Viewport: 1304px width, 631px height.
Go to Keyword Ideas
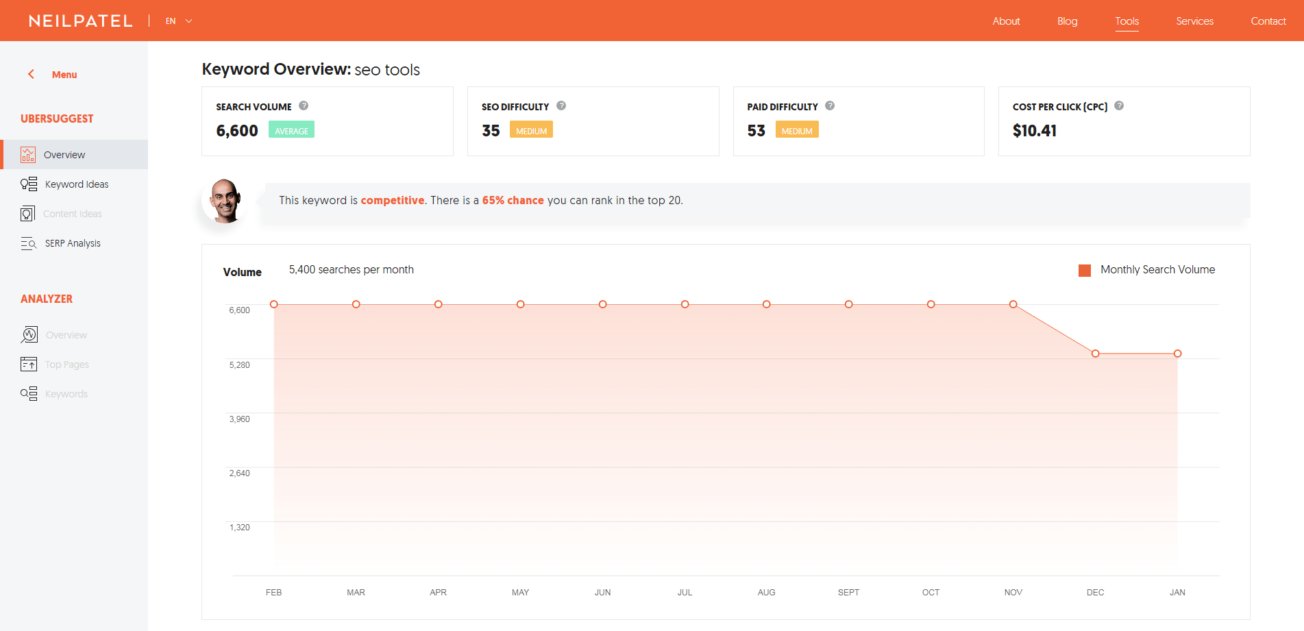tap(77, 184)
